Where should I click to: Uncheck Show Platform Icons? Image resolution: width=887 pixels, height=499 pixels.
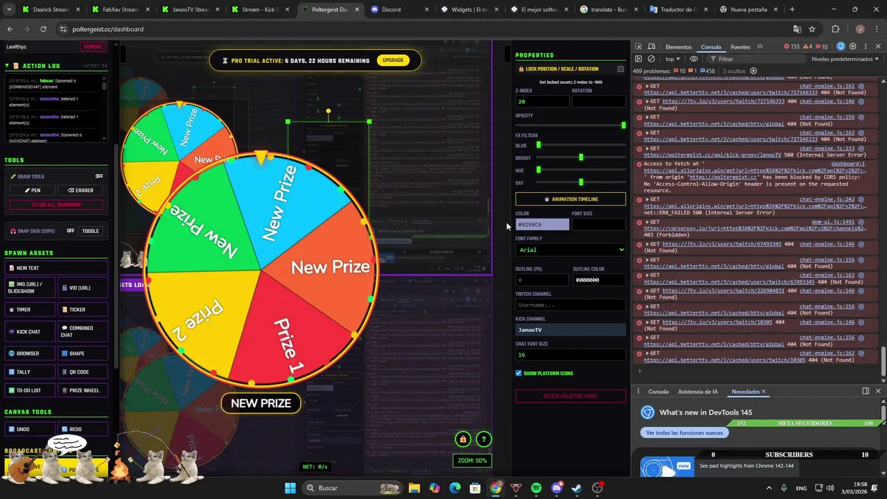coord(518,373)
